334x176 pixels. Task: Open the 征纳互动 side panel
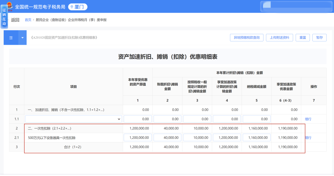click(4, 17)
